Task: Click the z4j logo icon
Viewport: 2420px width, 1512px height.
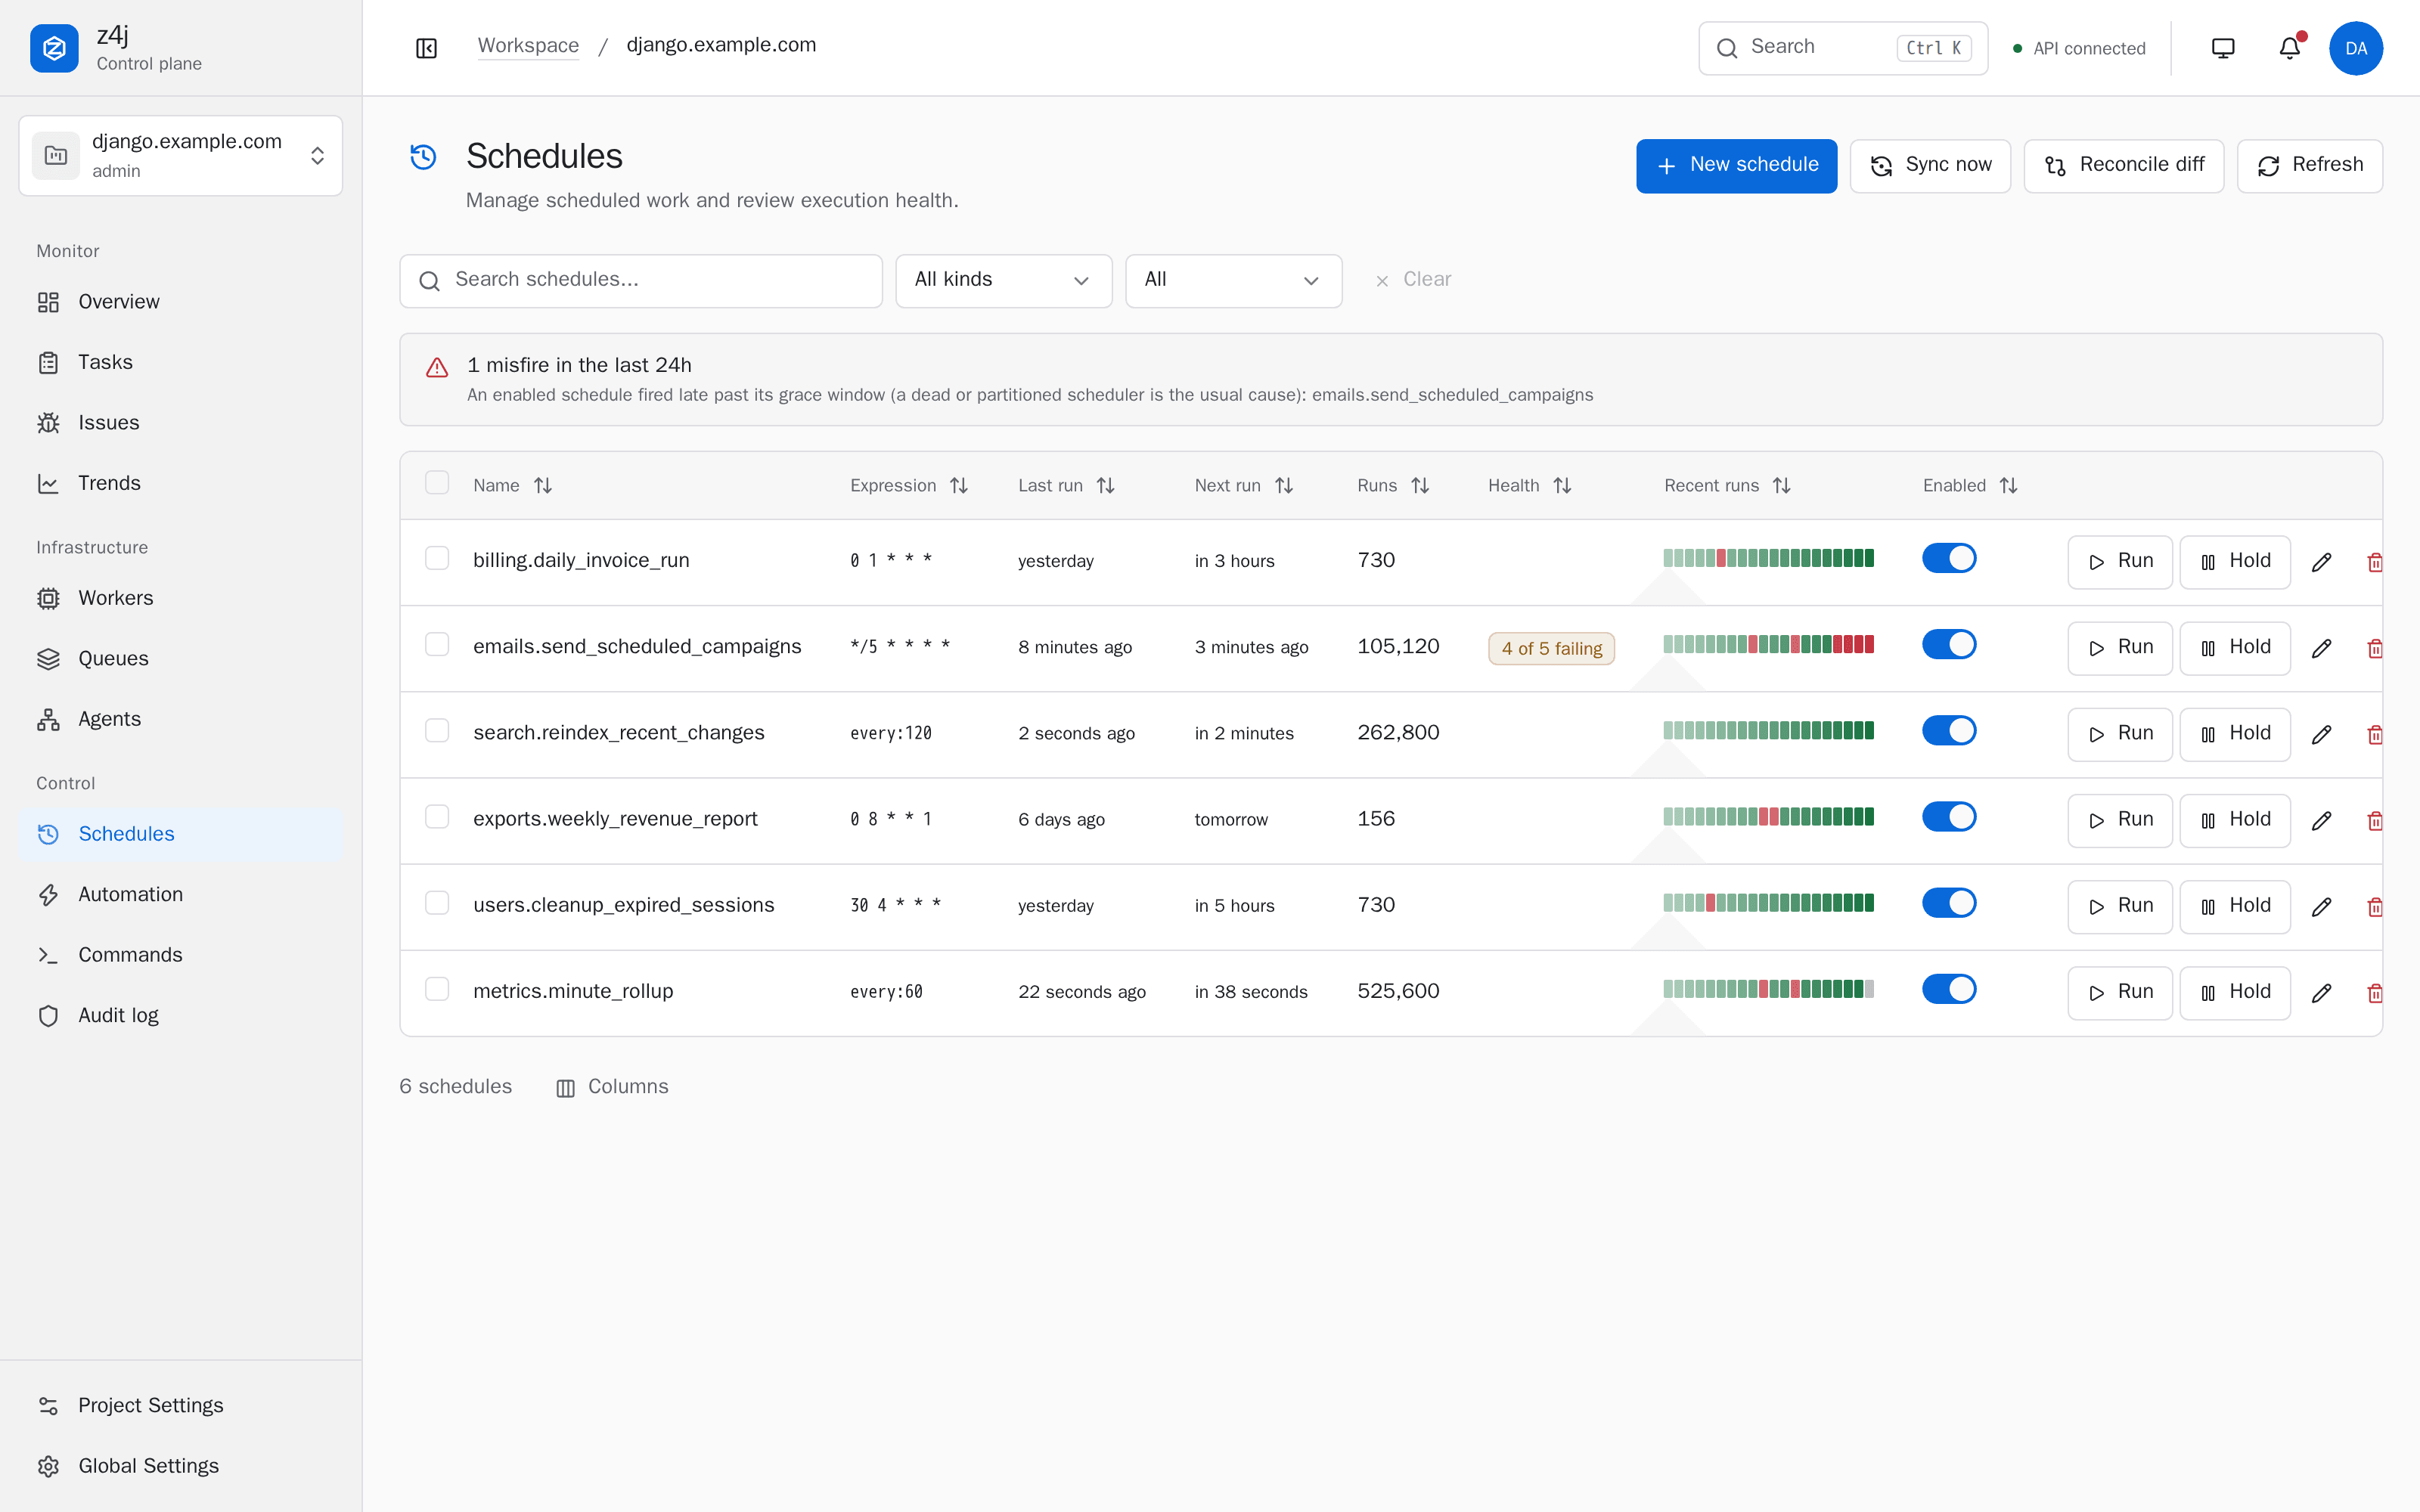Action: pyautogui.click(x=54, y=48)
